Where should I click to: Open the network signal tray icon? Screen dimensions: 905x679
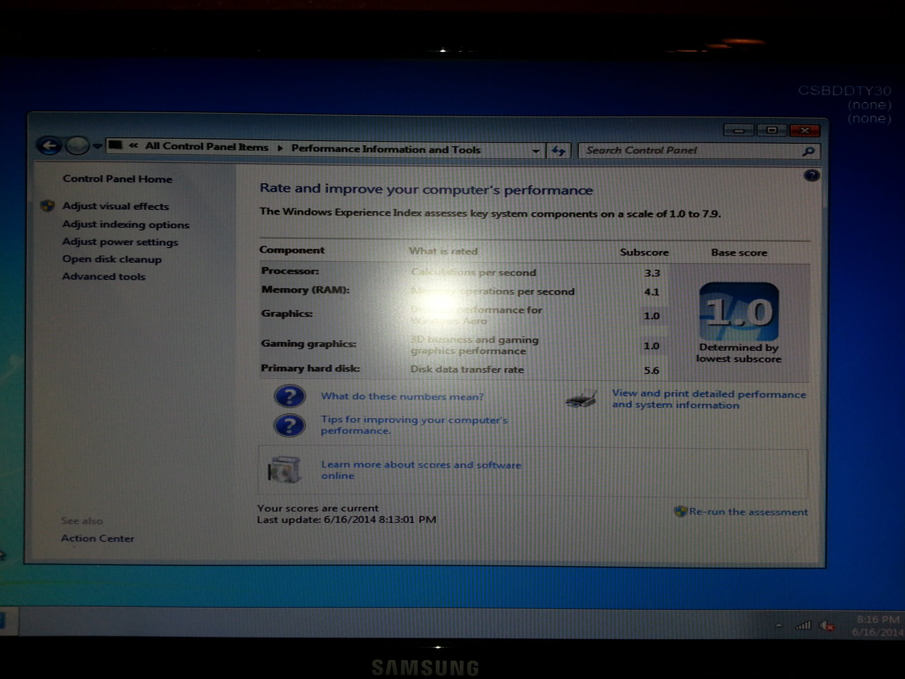click(803, 626)
